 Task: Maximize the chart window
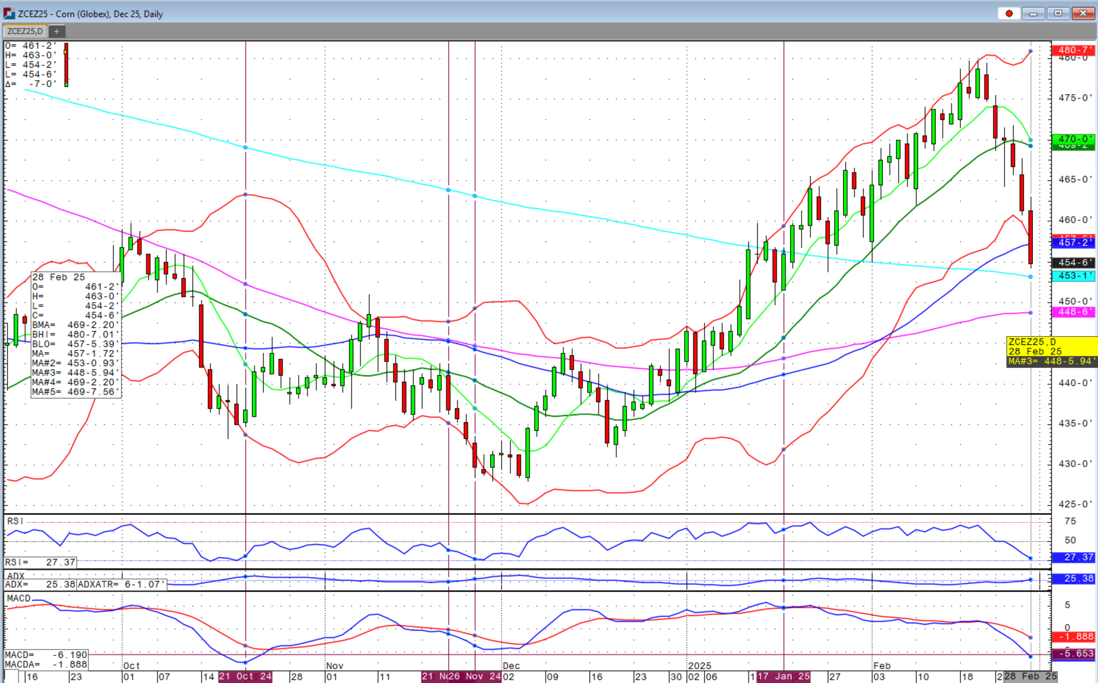pyautogui.click(x=1058, y=13)
